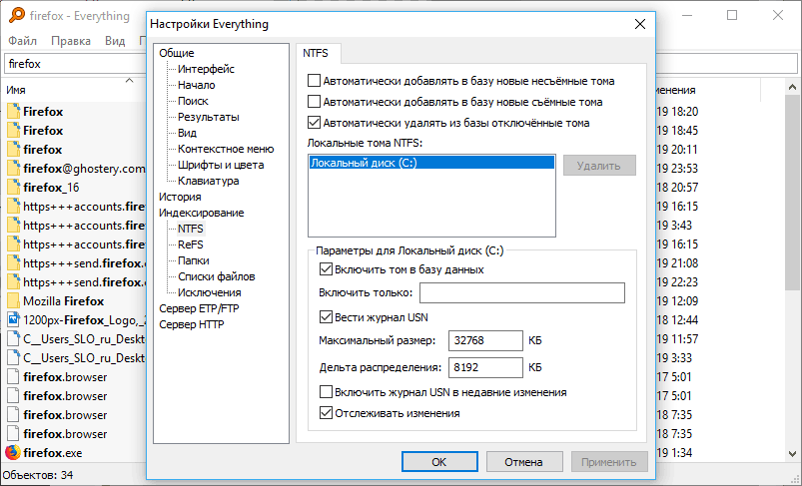This screenshot has height=486, width=802.
Task: Click the NTFS tab header
Action: pos(319,53)
